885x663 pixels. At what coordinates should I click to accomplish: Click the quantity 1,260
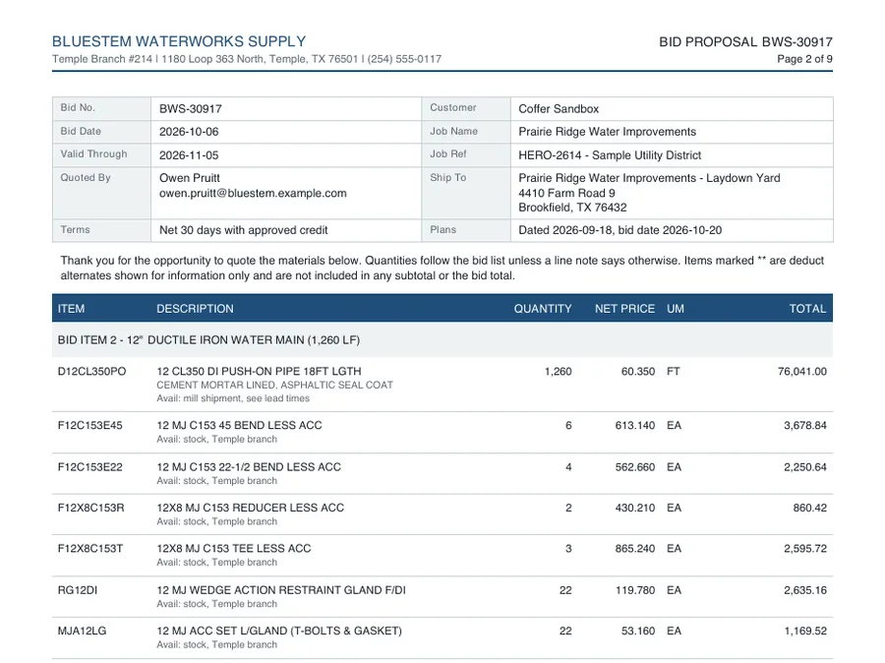[x=558, y=372]
